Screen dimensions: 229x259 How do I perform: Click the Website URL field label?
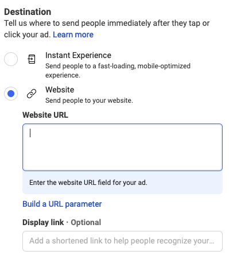pyautogui.click(x=45, y=115)
